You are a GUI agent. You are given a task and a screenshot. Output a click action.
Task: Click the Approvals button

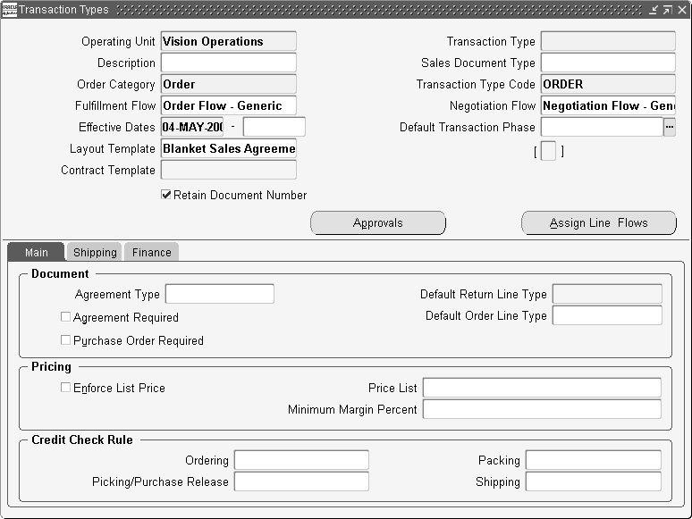[378, 222]
